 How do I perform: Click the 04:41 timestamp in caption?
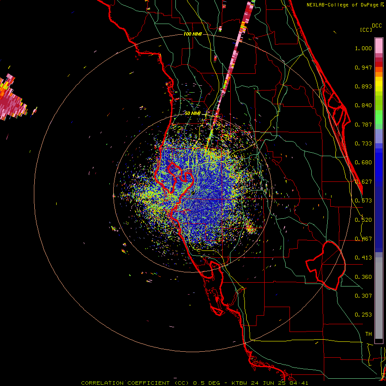pyautogui.click(x=299, y=383)
